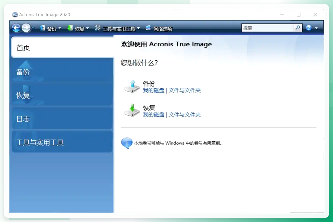
Task: Click the backup drive icon with blue arrow
Action: pyautogui.click(x=132, y=86)
